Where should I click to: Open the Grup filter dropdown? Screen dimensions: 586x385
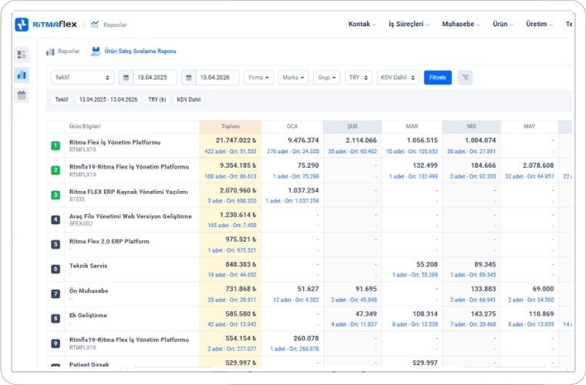[x=327, y=78]
